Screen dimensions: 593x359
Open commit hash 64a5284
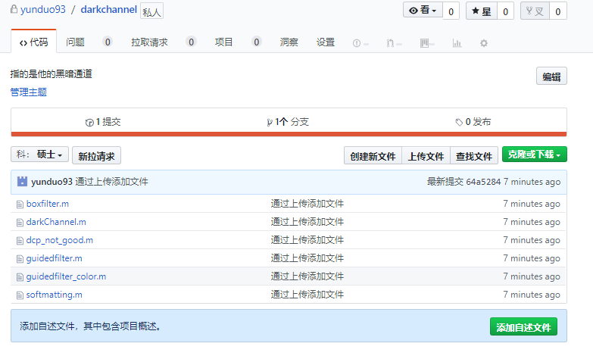(483, 182)
